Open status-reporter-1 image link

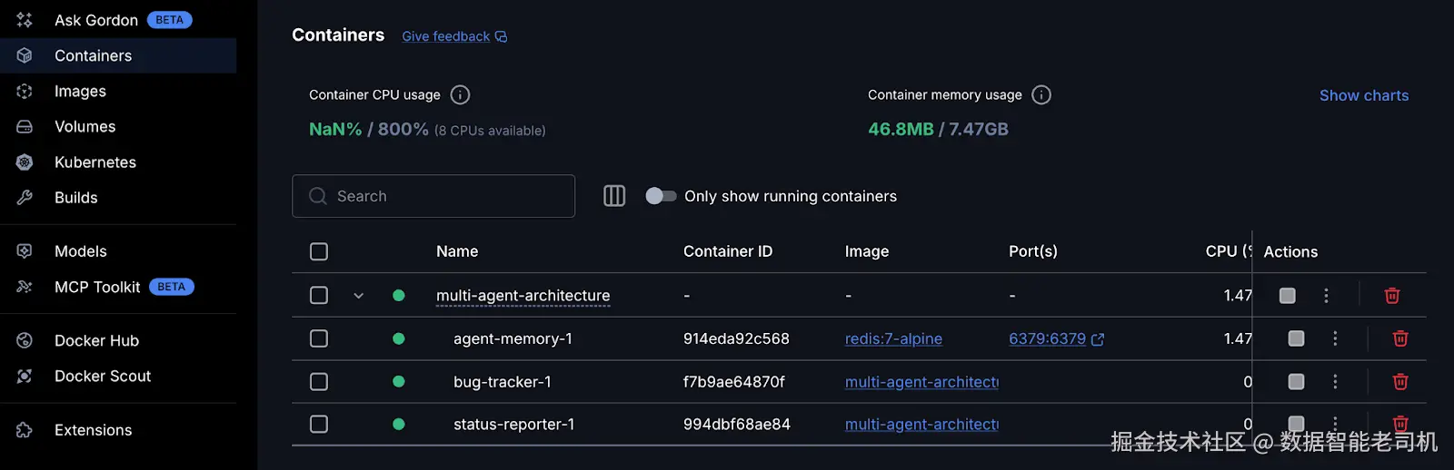(x=921, y=424)
